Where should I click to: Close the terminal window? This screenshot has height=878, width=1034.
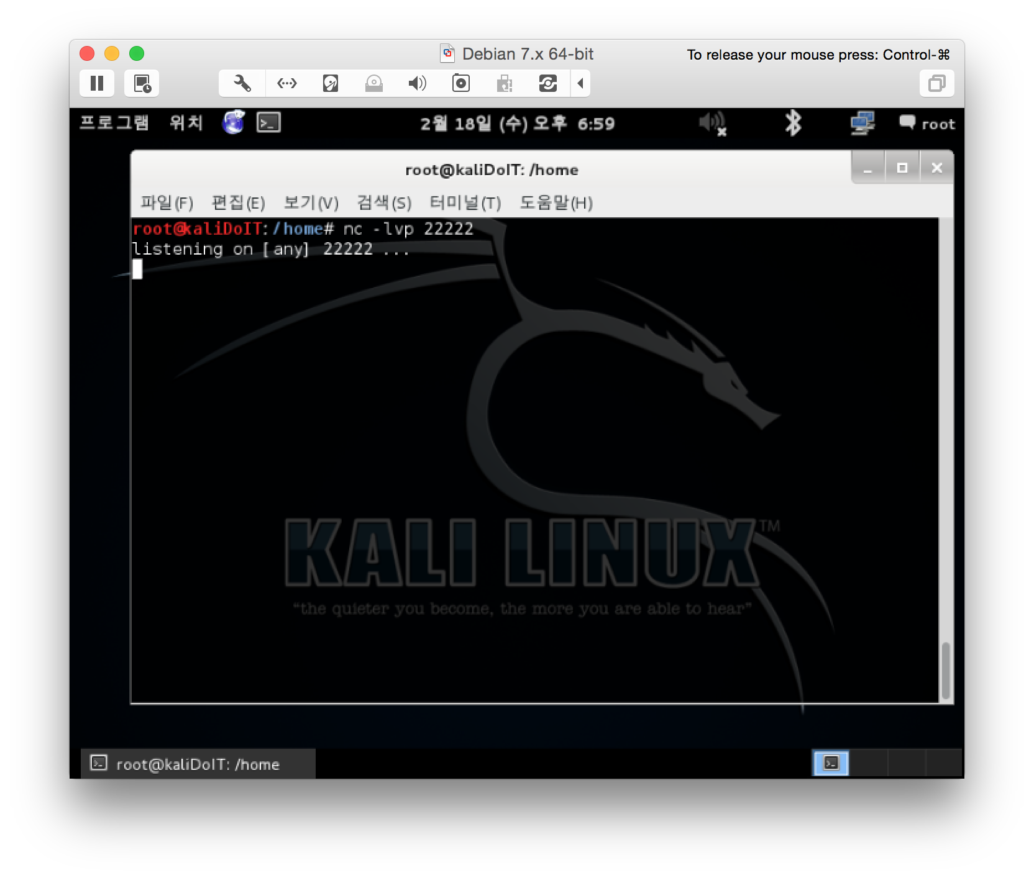pyautogui.click(x=937, y=168)
